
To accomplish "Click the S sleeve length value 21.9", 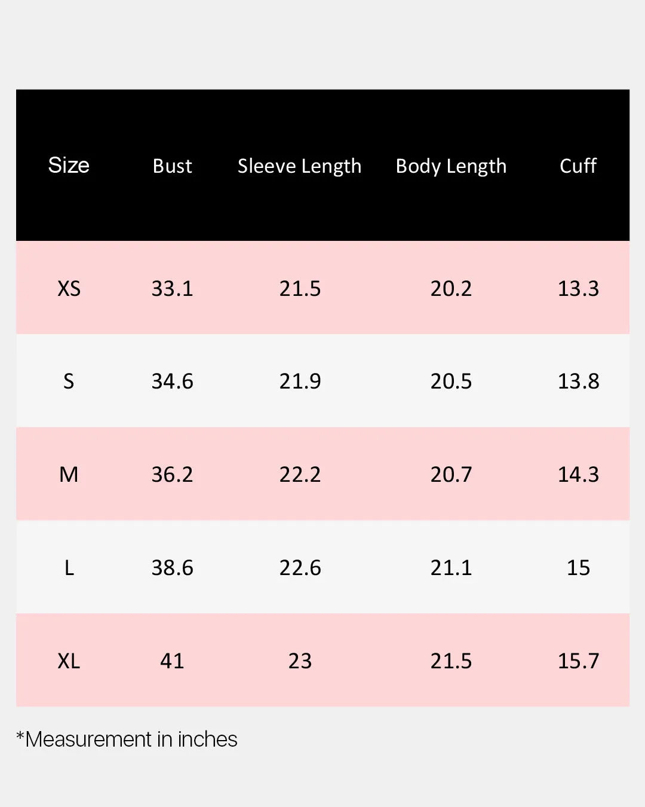I will (300, 381).
